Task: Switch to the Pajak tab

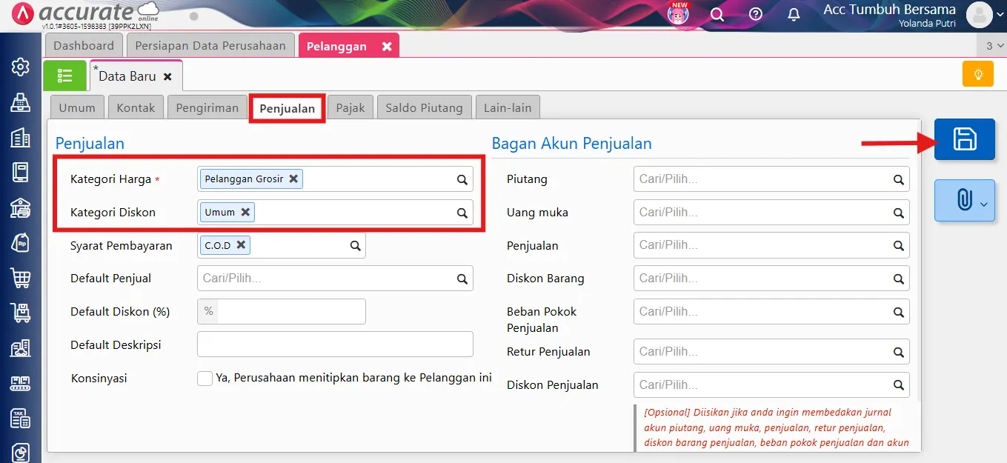Action: (350, 107)
